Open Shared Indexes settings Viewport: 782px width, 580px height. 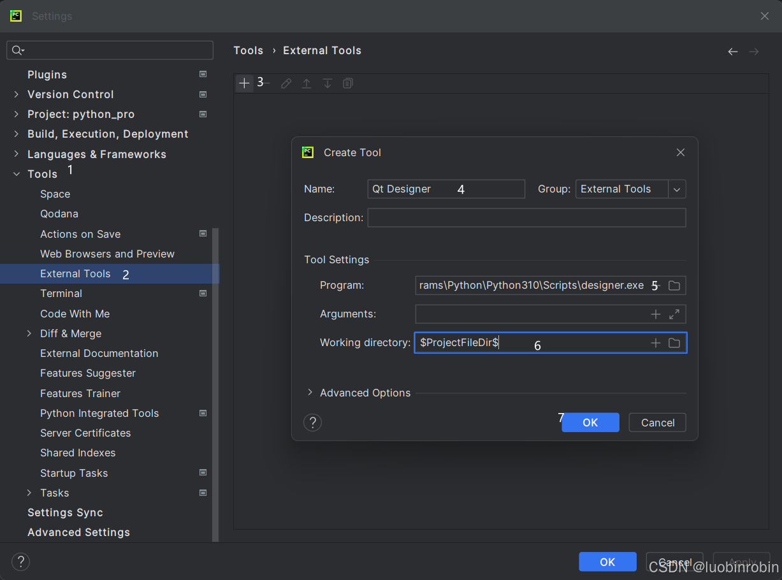pyautogui.click(x=78, y=453)
